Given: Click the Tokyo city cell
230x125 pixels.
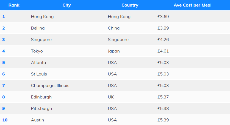Looking at the screenshot, I should point(37,51).
